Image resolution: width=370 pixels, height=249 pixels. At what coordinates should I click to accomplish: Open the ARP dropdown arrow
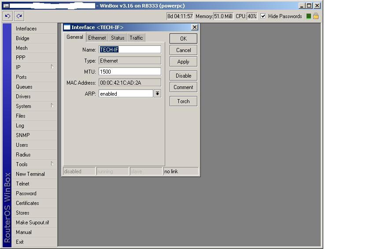click(157, 94)
